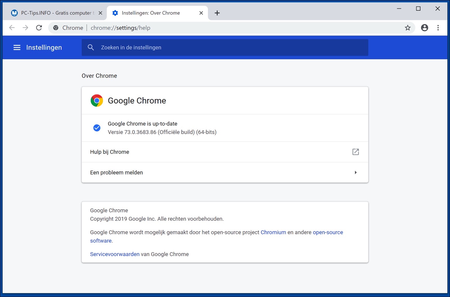Open a new tab with plus

pyautogui.click(x=217, y=13)
